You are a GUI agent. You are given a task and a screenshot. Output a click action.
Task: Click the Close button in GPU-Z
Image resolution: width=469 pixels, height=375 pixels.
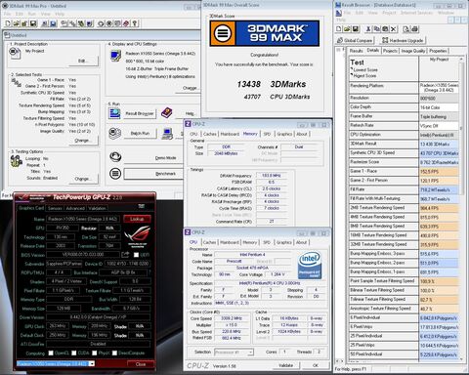[141, 364]
